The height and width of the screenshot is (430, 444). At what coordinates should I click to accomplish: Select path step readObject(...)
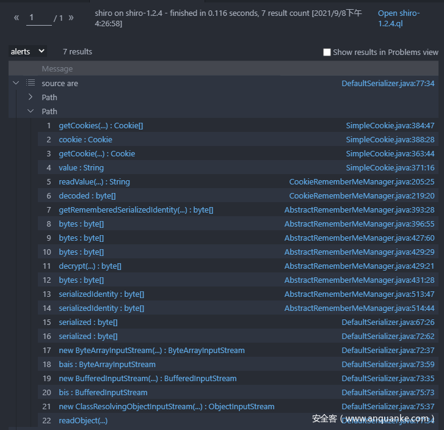pyautogui.click(x=83, y=421)
